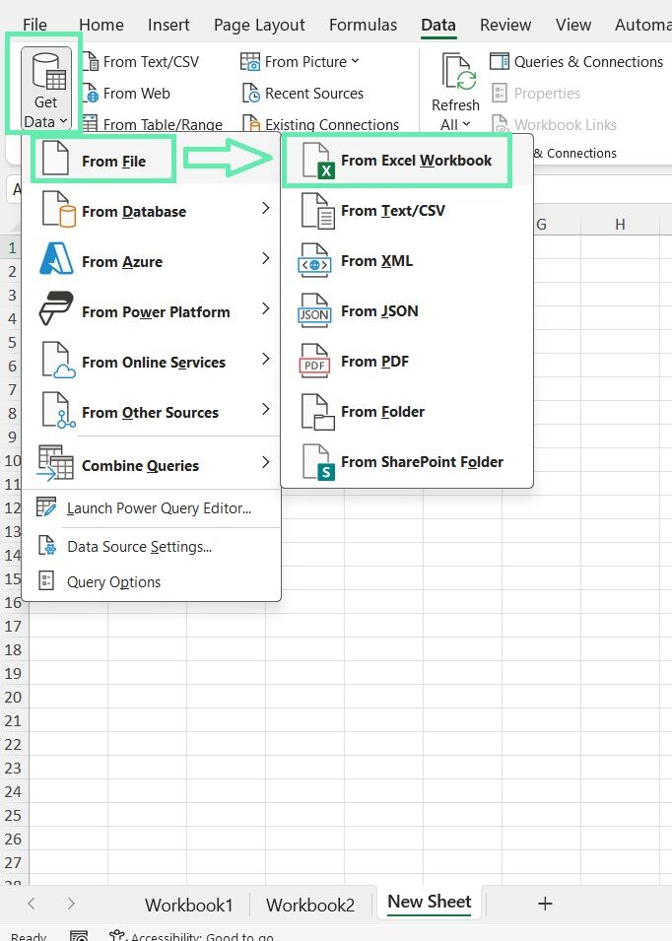672x941 pixels.
Task: Switch to Workbook2 sheet tab
Action: [x=310, y=905]
